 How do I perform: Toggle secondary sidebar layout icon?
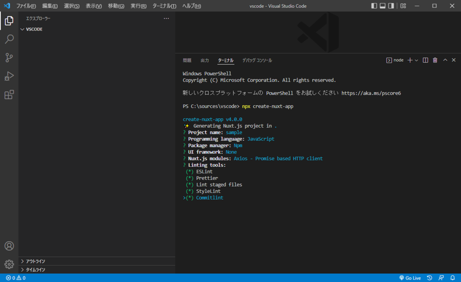coord(391,6)
